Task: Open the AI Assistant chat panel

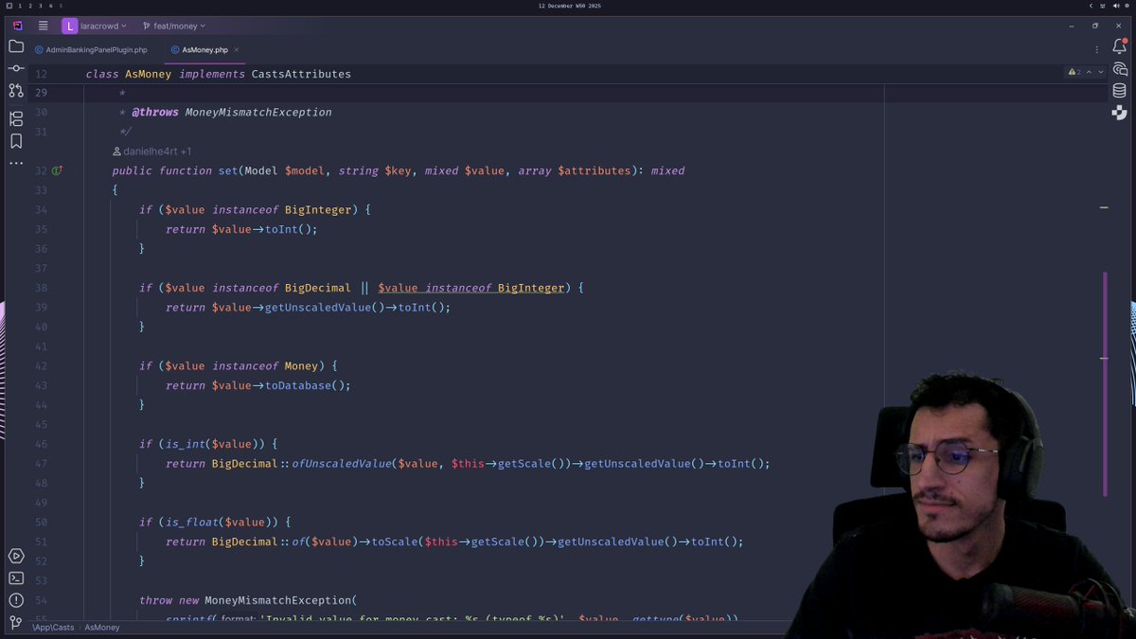Action: pos(1120,69)
